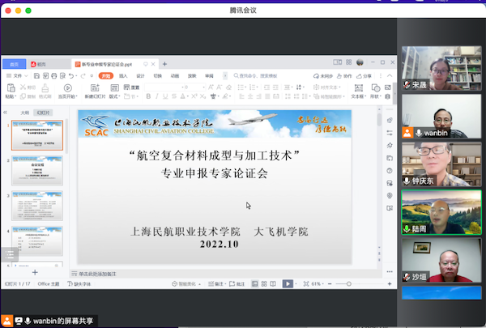Toggle Reading view icon in status bar

[x=273, y=283]
